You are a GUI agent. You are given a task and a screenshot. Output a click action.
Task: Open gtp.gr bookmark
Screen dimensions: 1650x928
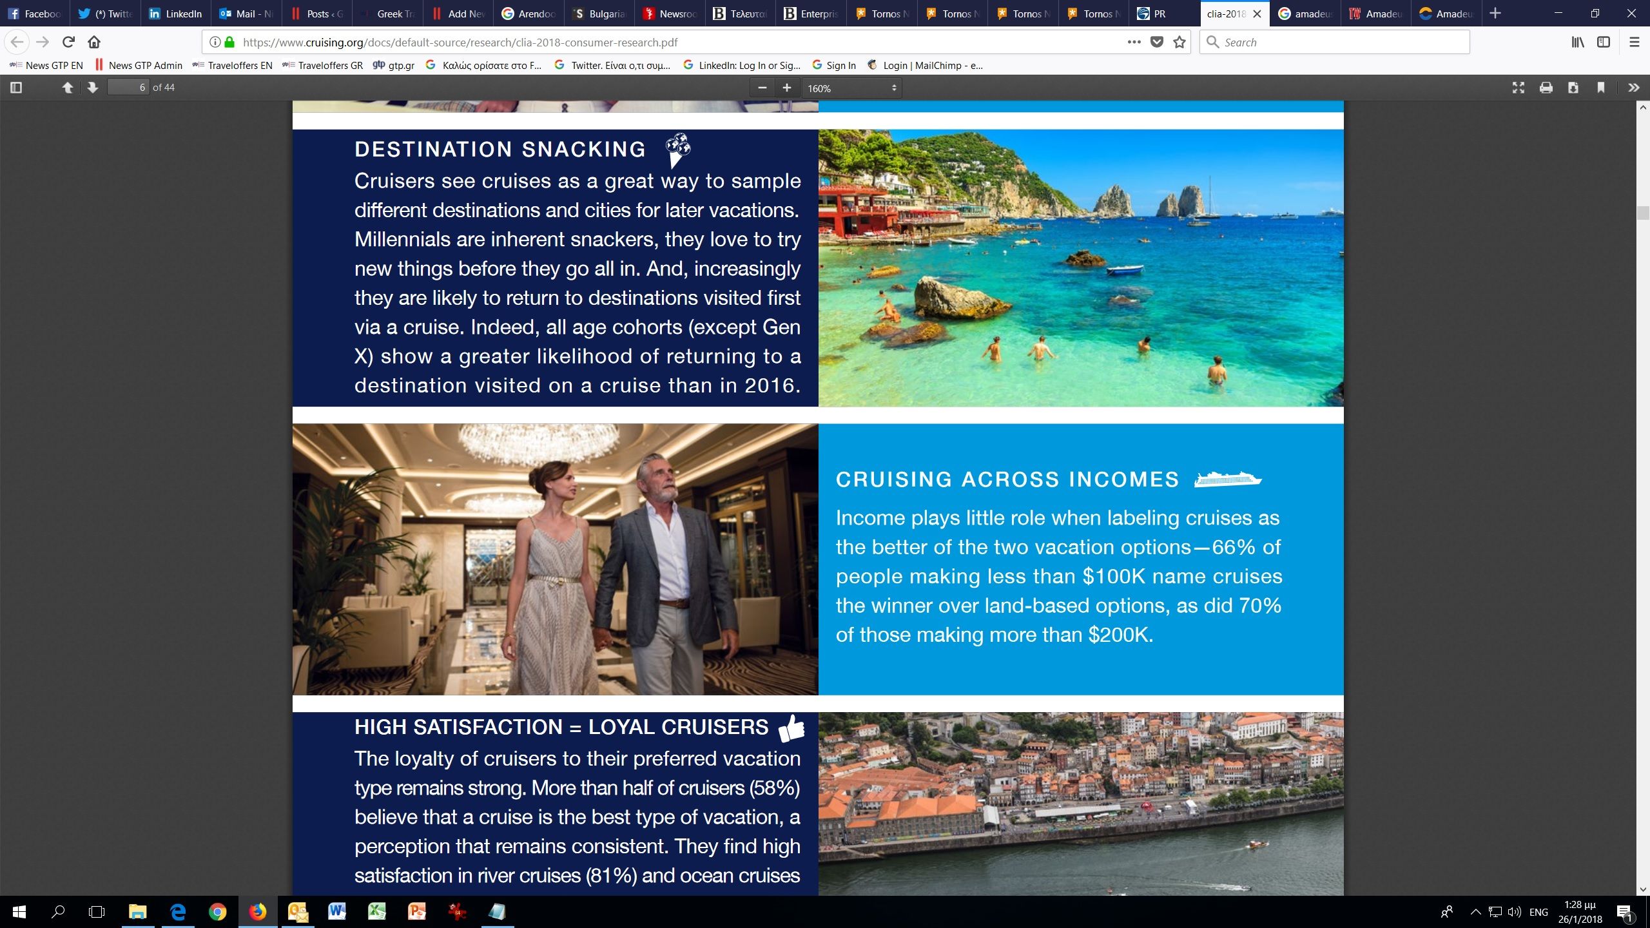click(394, 65)
